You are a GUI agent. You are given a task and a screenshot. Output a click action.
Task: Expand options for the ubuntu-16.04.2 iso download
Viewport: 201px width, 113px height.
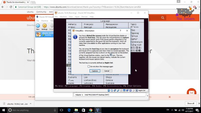[x=31, y=104]
